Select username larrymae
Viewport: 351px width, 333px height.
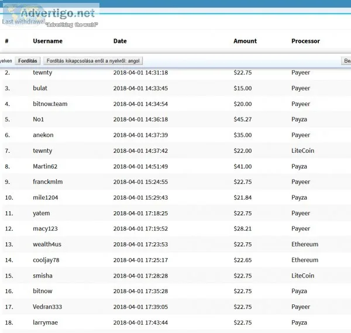45,322
